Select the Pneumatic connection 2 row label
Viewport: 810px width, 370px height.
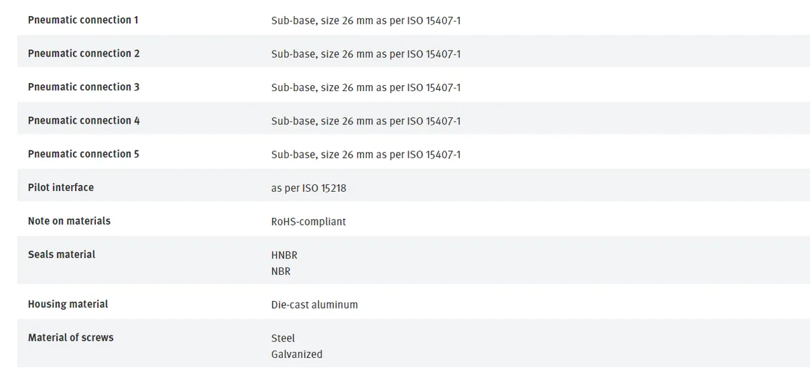[x=84, y=53]
